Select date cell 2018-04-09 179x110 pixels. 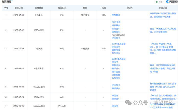(x=19, y=87)
